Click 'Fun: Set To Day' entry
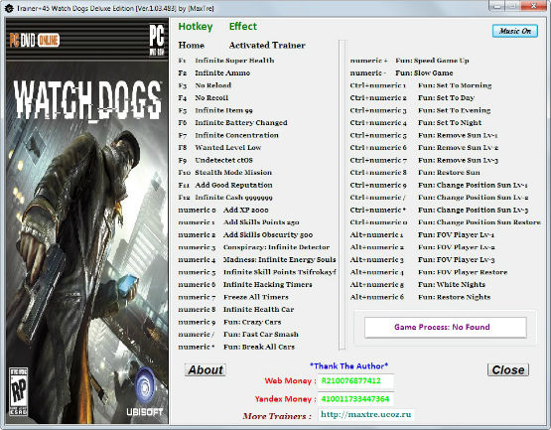551x430 pixels. (447, 97)
